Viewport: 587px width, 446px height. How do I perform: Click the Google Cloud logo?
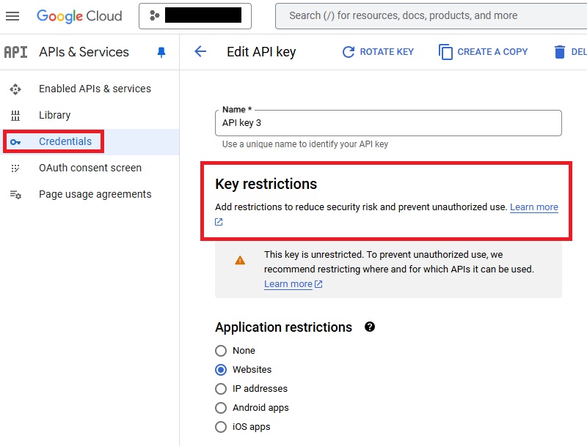point(81,15)
